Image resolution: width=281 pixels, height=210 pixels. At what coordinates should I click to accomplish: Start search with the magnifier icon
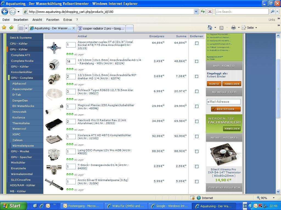pyautogui.click(x=272, y=11)
